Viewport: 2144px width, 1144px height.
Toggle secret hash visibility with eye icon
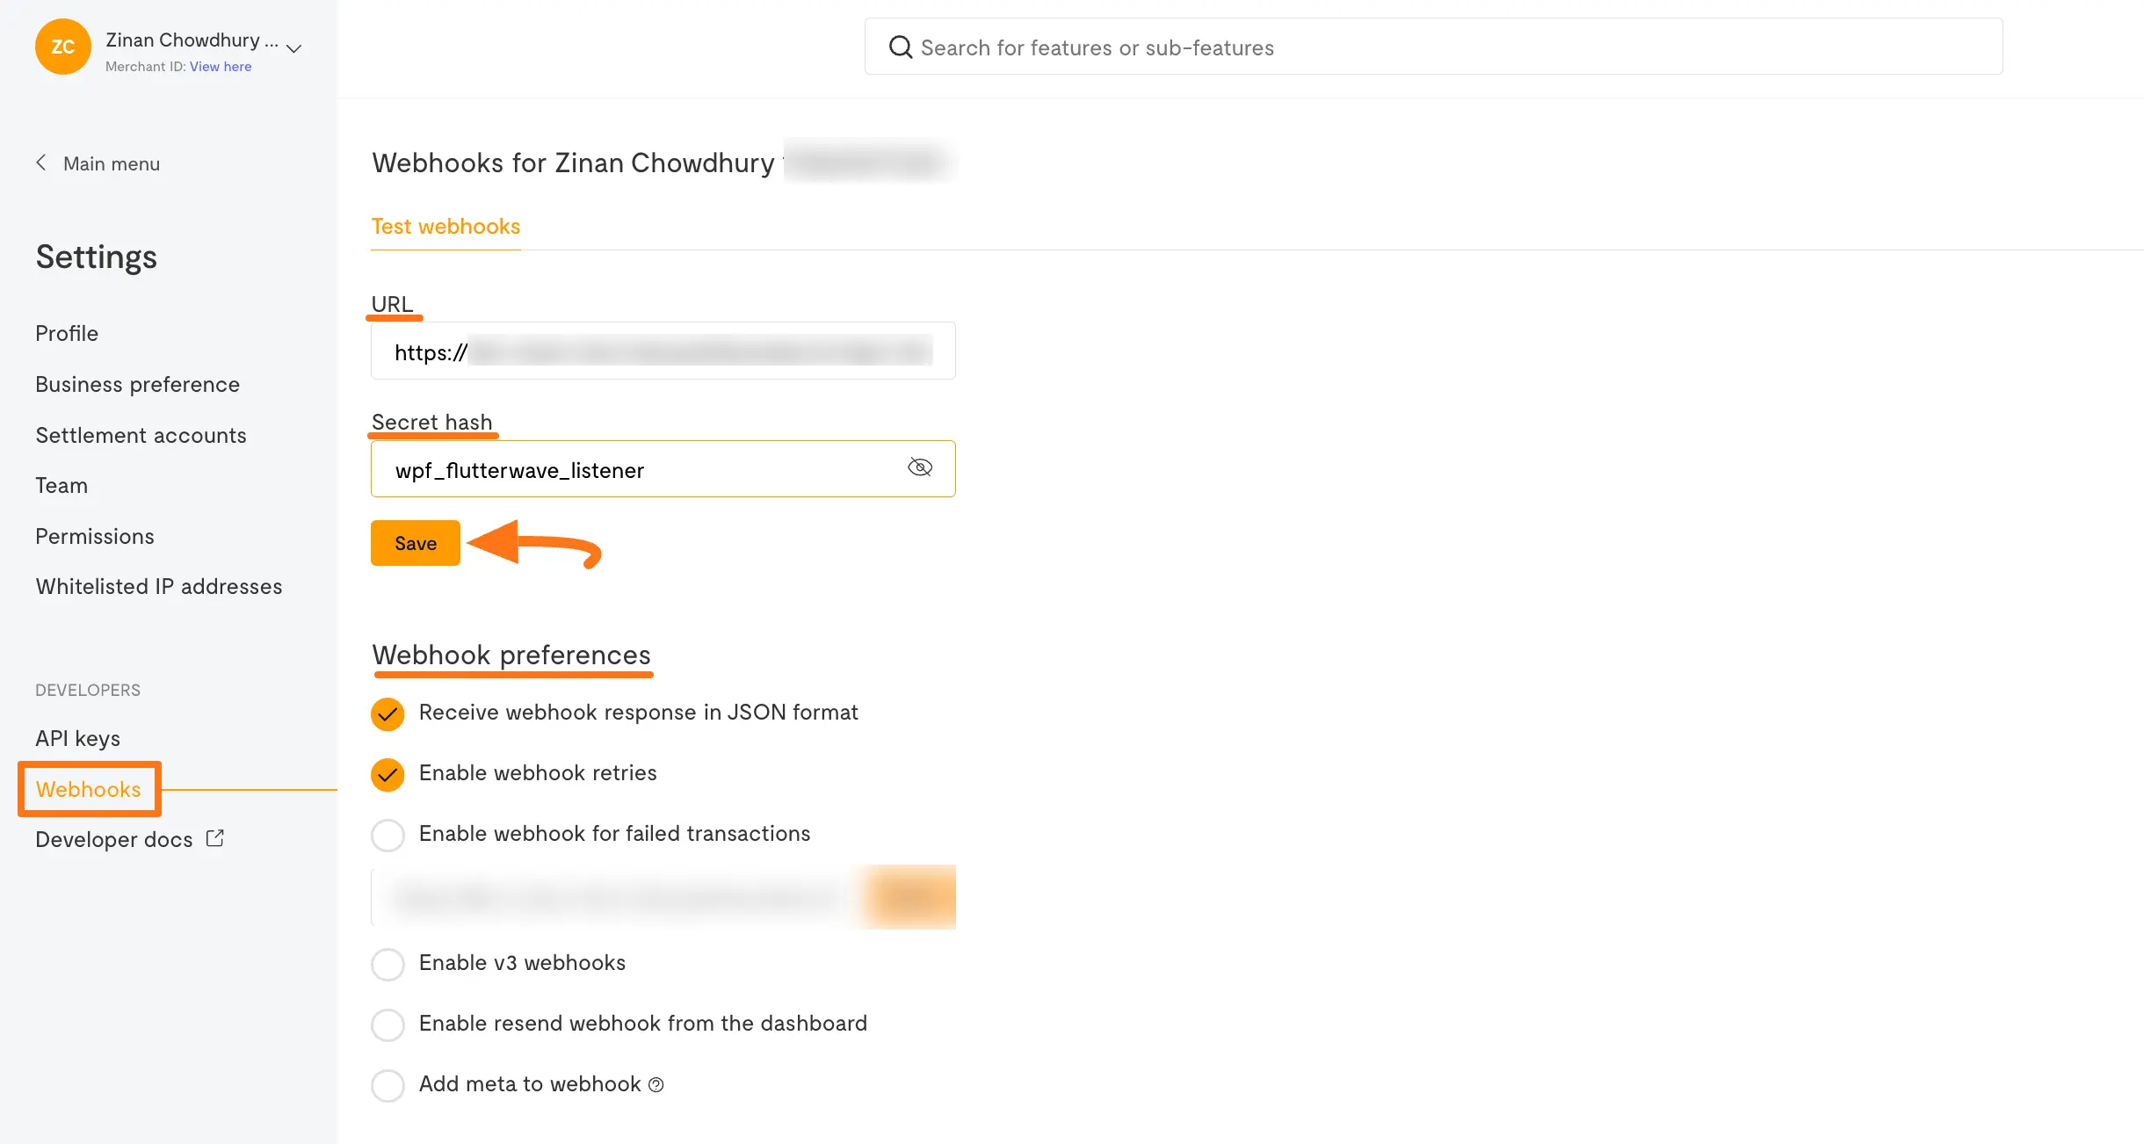[x=920, y=468]
